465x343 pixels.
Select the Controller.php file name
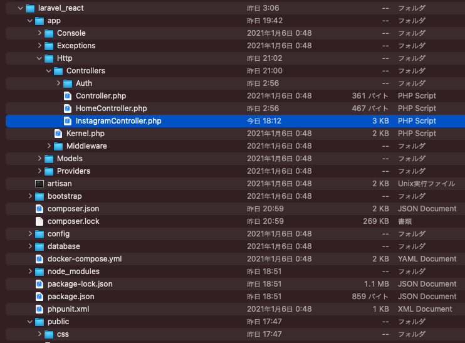point(101,96)
